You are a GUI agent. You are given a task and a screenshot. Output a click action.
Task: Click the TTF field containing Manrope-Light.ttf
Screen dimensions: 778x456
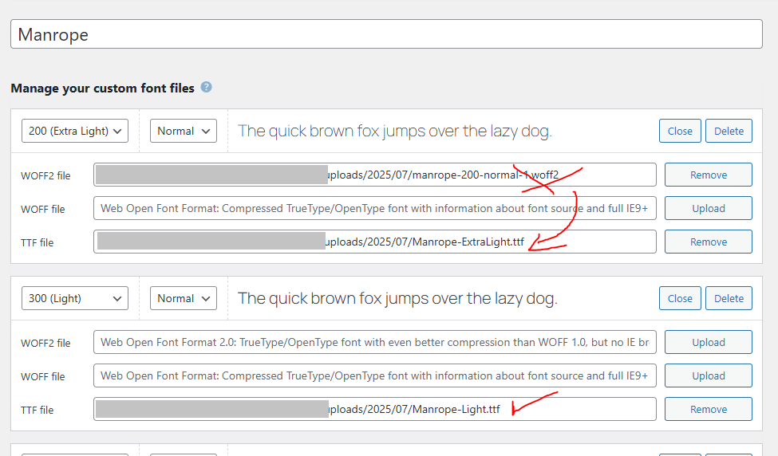(x=374, y=410)
